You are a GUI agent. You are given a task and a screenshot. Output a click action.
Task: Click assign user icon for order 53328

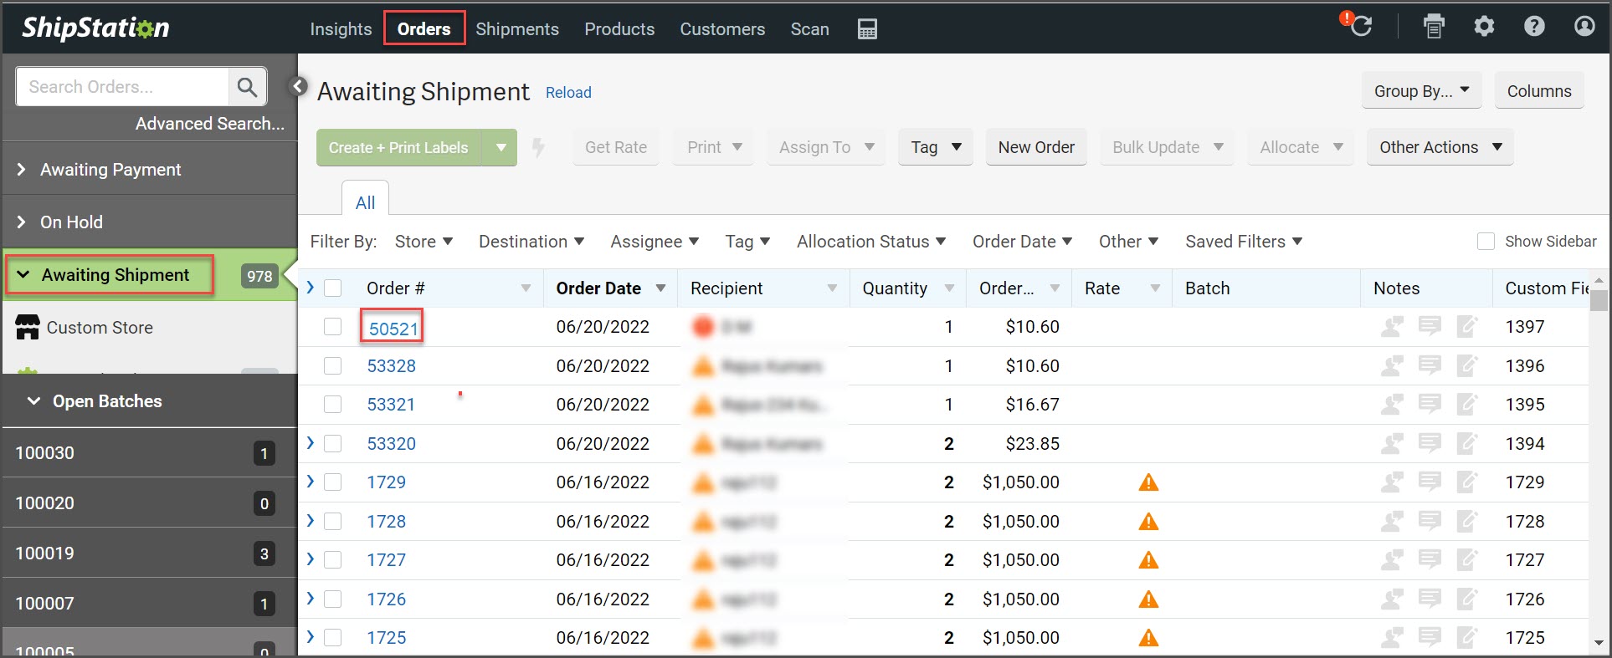coord(1392,366)
